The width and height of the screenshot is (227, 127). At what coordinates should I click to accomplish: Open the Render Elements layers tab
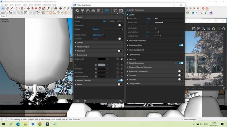93,11
